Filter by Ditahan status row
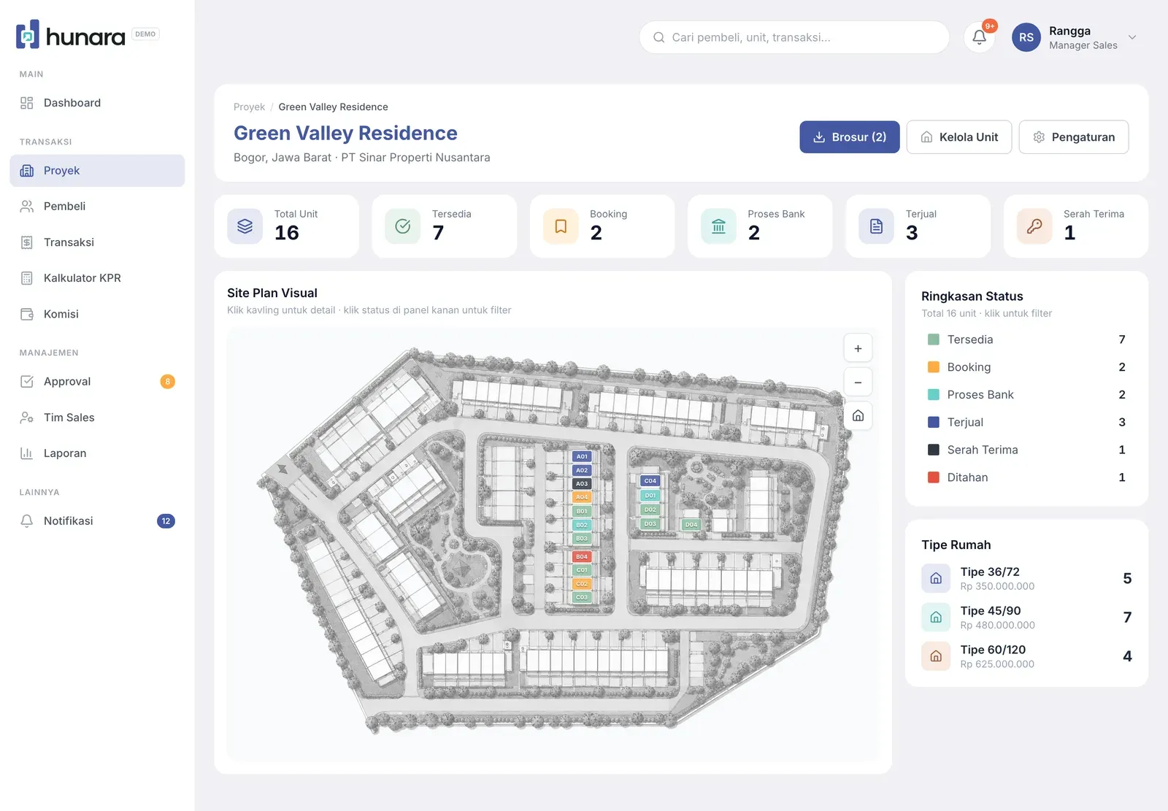This screenshot has width=1168, height=811. 1026,478
